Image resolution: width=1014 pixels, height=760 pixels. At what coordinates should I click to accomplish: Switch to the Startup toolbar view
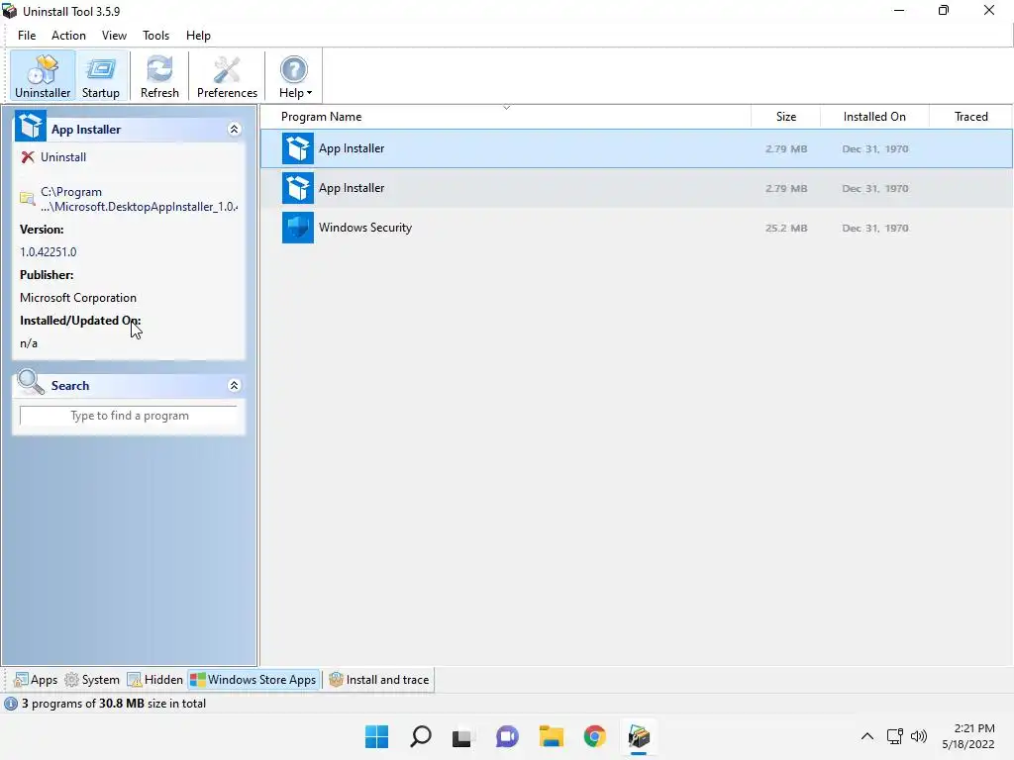click(x=101, y=76)
